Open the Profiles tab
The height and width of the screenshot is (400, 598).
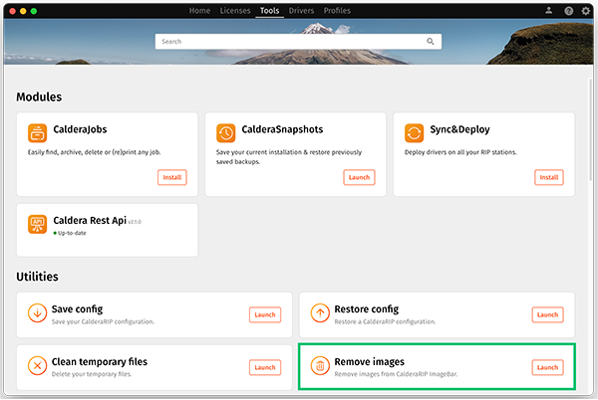tap(337, 11)
